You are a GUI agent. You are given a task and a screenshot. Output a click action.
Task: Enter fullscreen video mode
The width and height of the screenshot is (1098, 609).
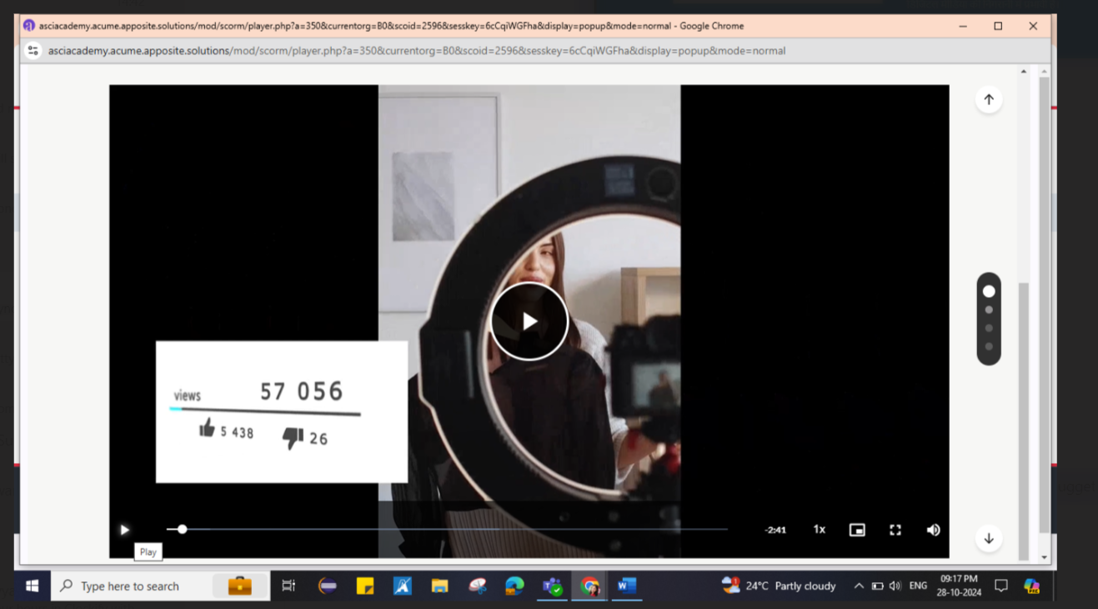tap(895, 530)
